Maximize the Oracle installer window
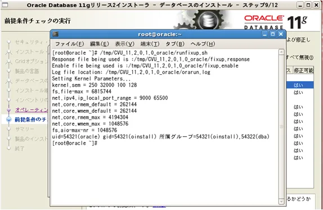 point(308,5)
